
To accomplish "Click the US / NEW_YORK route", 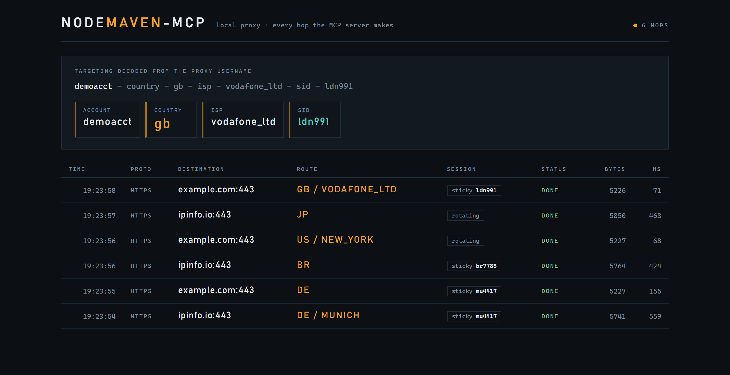I will [335, 240].
